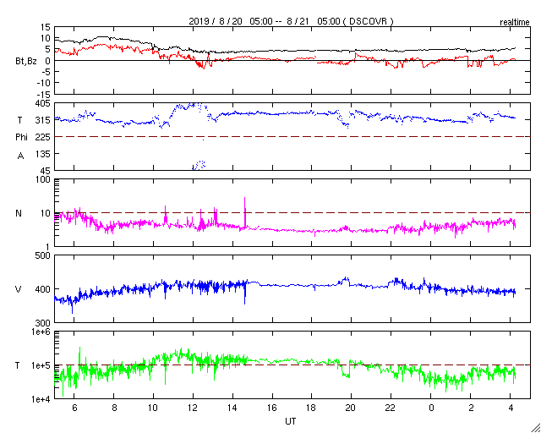Click the "Phi" axis label
The image size is (541, 433).
pos(21,138)
